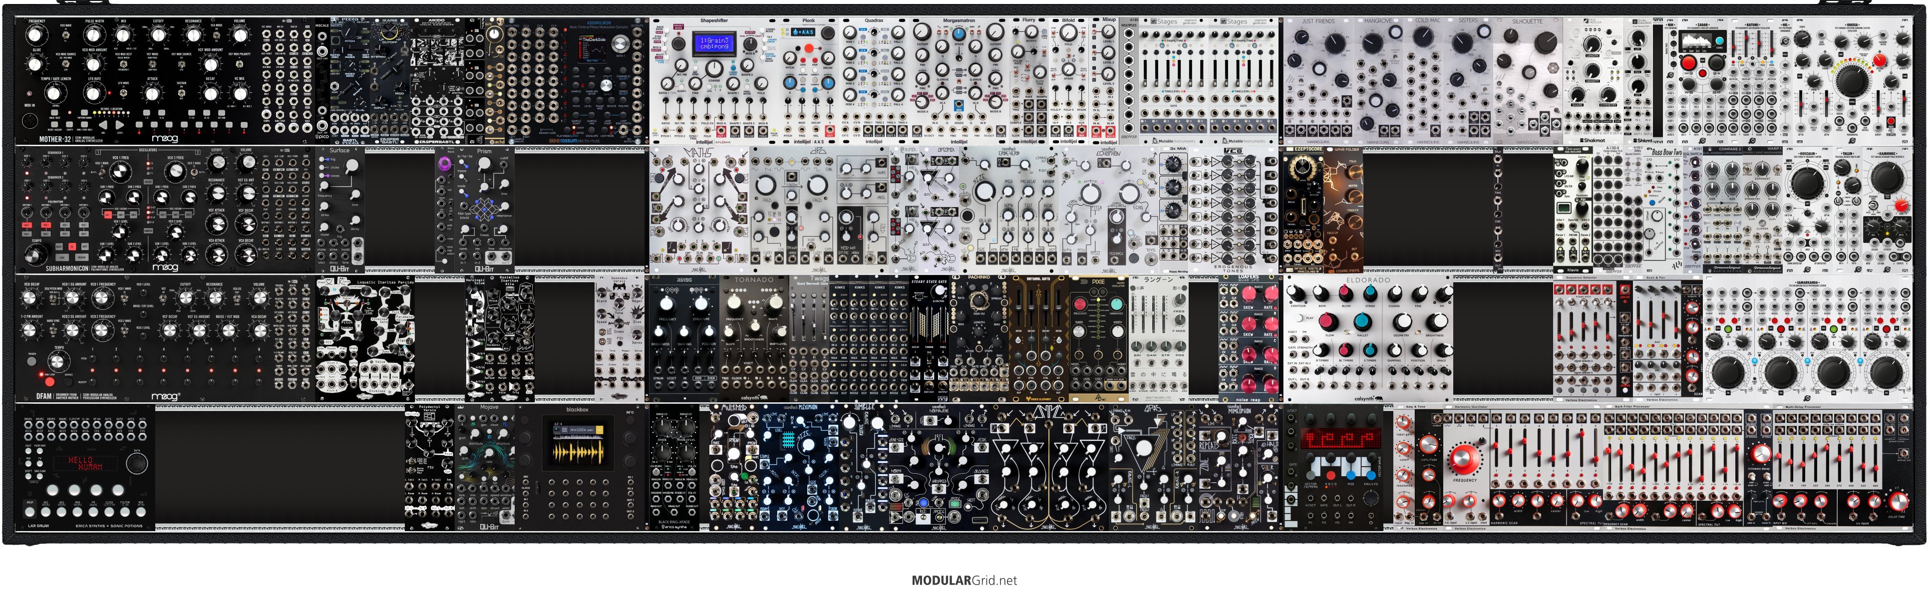1930x591 pixels.
Task: Select the Intellijel Flurry module
Action: pyautogui.click(x=1029, y=80)
